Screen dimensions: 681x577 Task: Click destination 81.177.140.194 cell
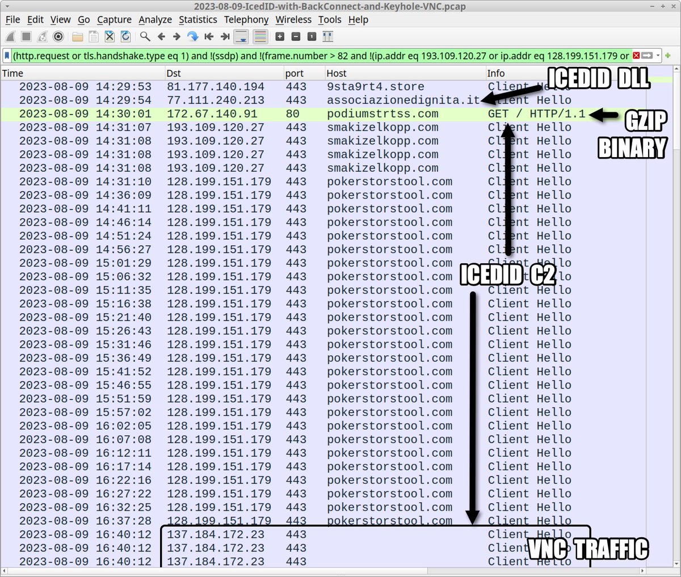[216, 87]
